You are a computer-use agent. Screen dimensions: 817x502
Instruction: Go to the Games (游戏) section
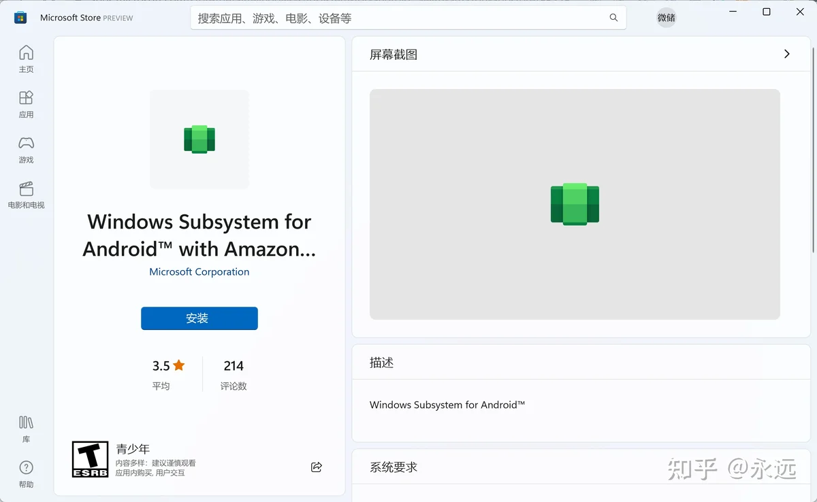tap(26, 150)
